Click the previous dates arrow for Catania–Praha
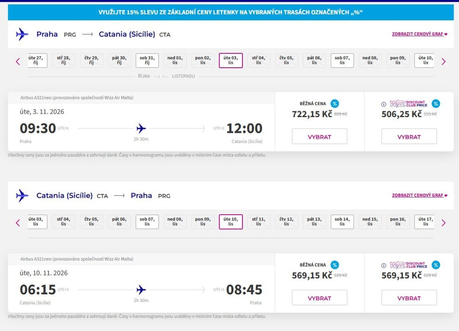This screenshot has width=459, height=331. (x=18, y=223)
